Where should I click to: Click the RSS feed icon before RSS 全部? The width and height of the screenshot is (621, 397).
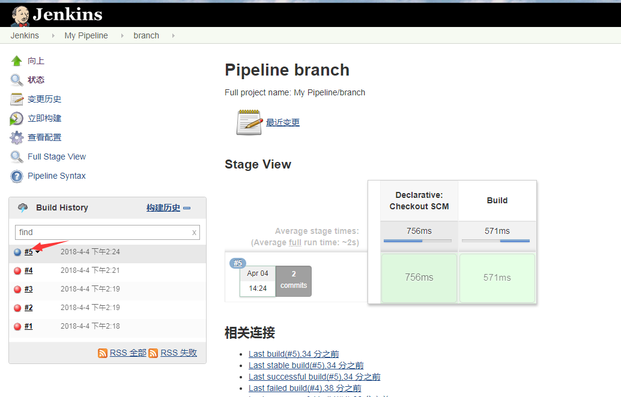[103, 353]
